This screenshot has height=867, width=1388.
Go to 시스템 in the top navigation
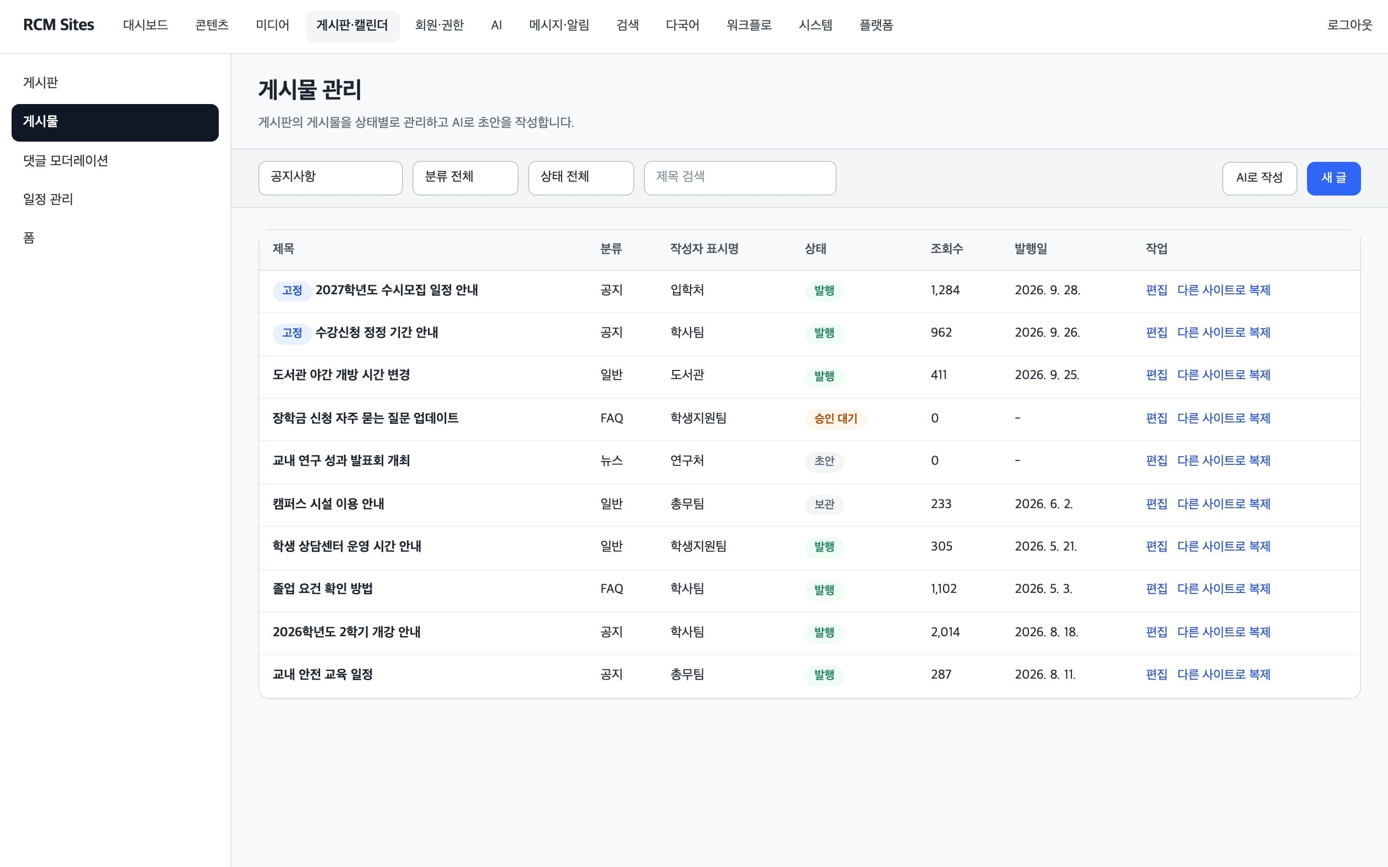(815, 25)
